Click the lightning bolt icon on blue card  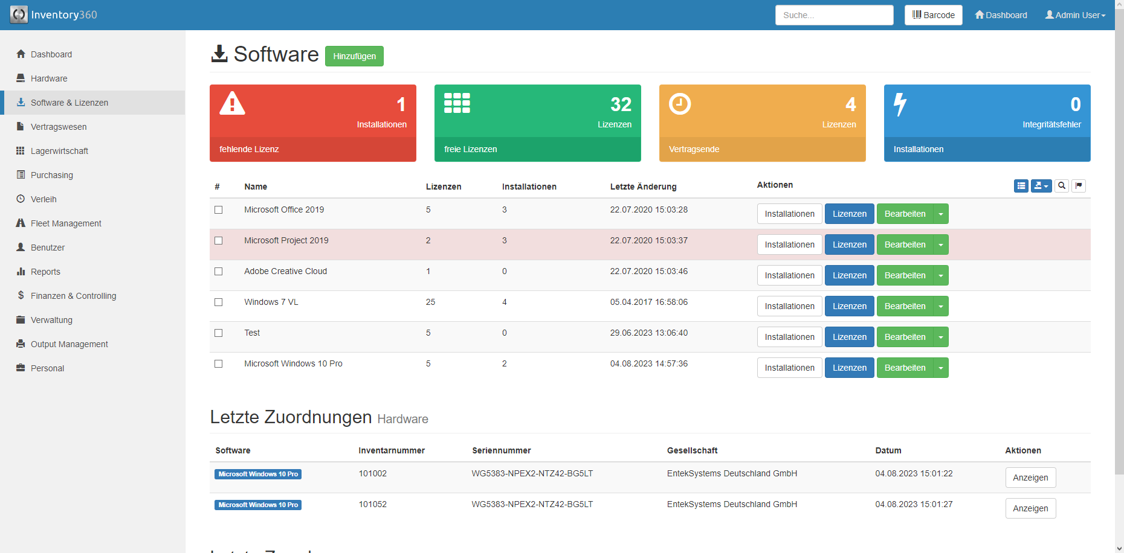pyautogui.click(x=900, y=104)
